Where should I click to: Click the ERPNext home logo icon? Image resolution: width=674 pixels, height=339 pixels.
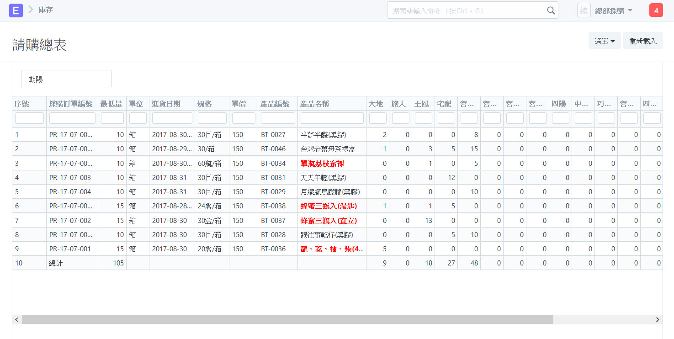[x=16, y=10]
